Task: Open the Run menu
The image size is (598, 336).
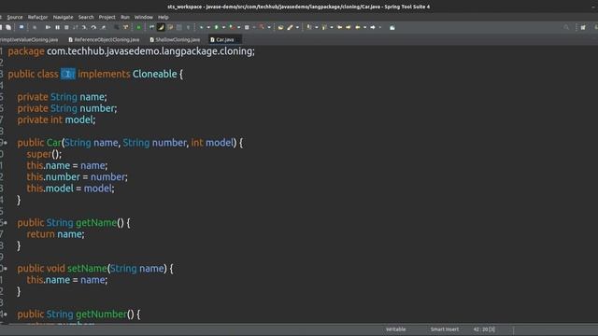Action: tap(125, 17)
